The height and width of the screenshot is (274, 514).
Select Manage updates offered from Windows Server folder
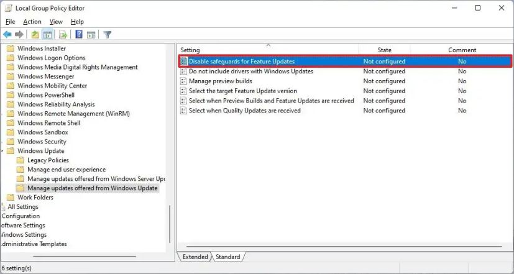point(96,178)
